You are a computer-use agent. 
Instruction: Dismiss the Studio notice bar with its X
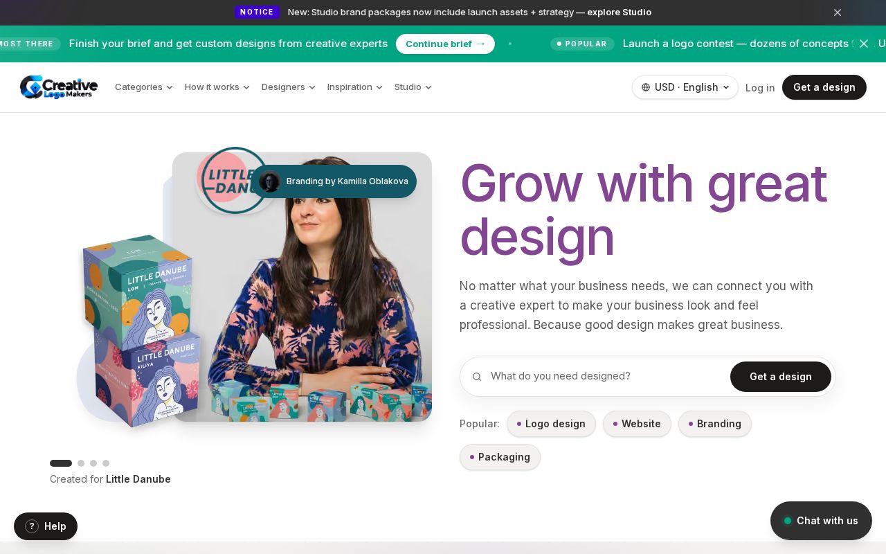(838, 12)
